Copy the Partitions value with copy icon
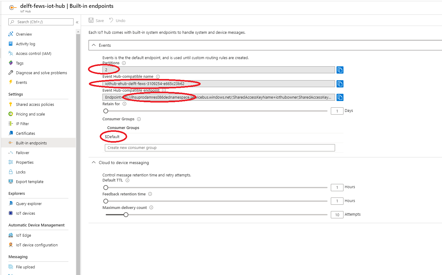 point(340,70)
